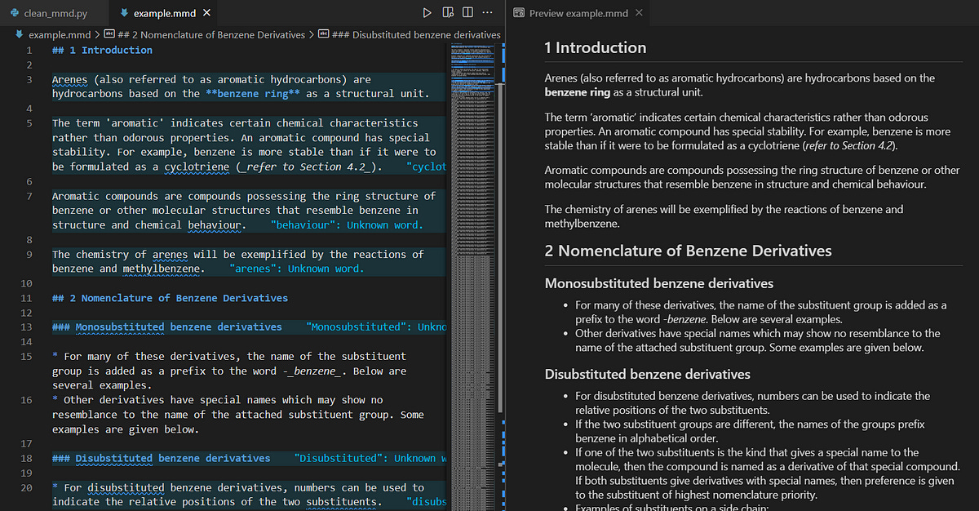This screenshot has height=511, width=979.
Task: Split the editor right
Action: (x=467, y=13)
